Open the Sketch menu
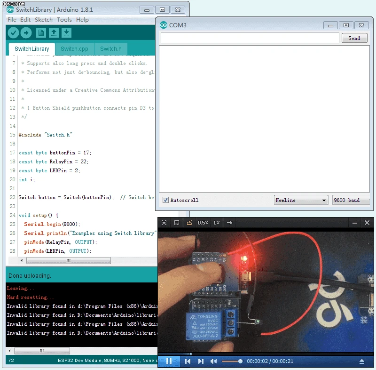376x370 pixels. click(x=44, y=19)
